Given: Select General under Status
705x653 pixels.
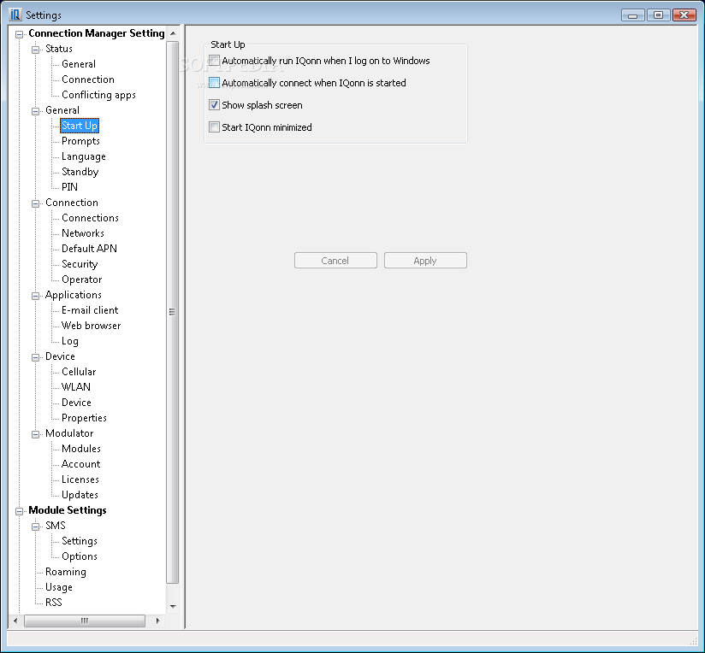Looking at the screenshot, I should pos(79,64).
